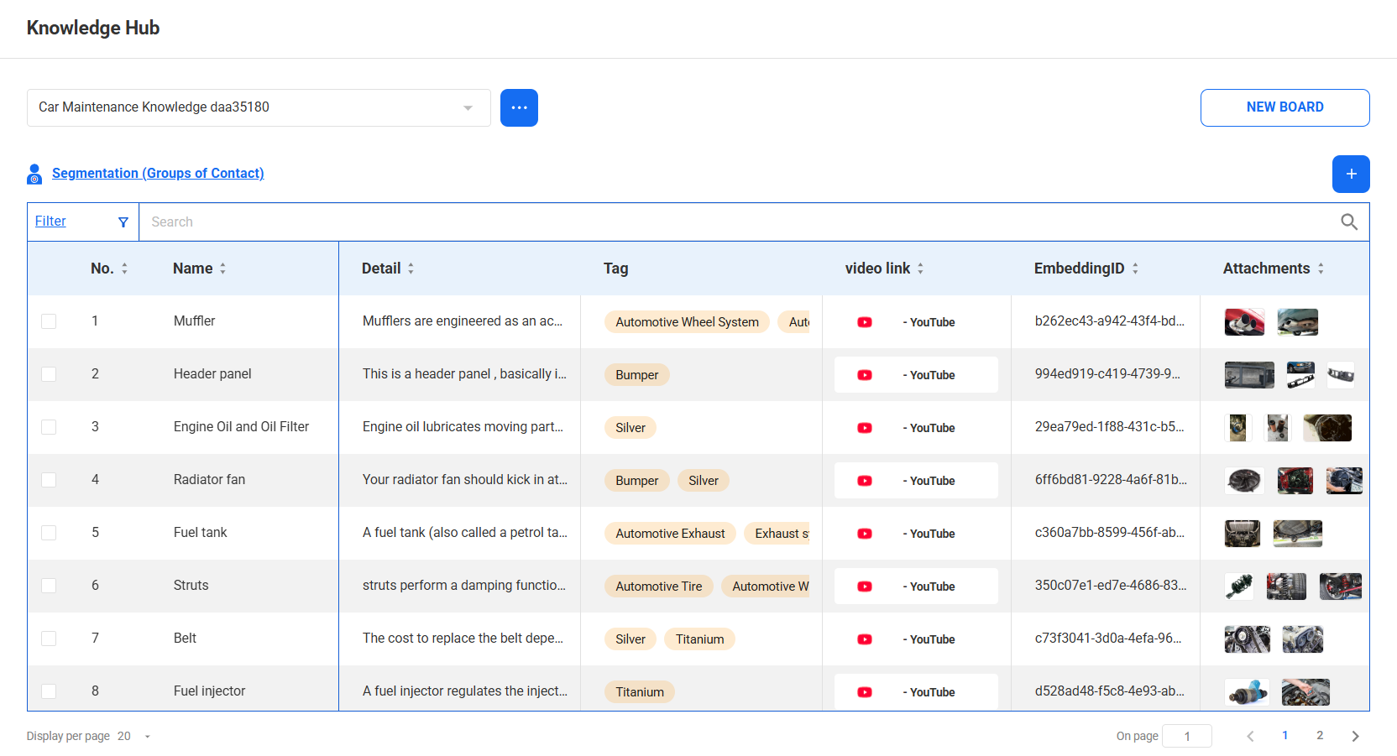Go to page 2
The width and height of the screenshot is (1397, 756).
pos(1319,735)
